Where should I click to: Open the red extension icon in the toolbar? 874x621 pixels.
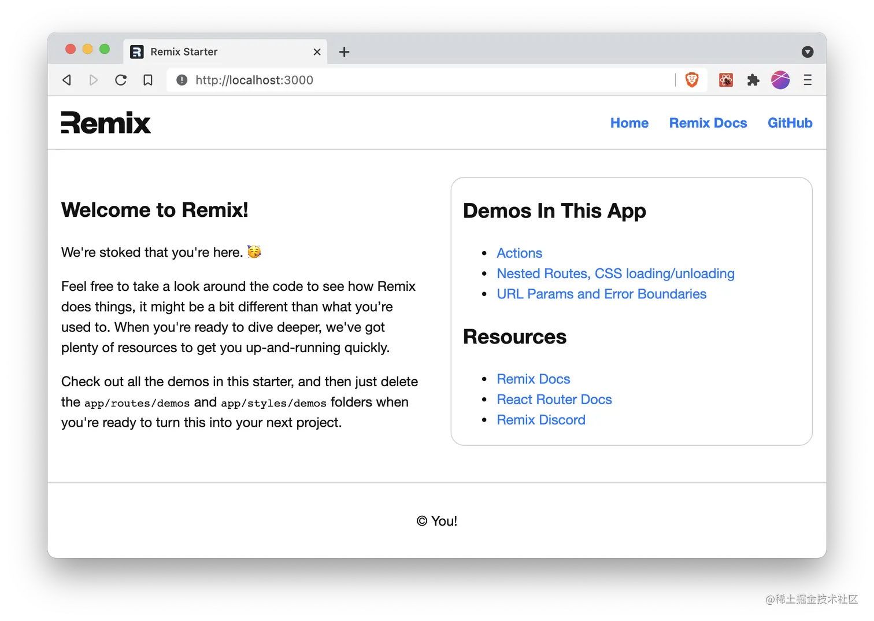tap(726, 80)
